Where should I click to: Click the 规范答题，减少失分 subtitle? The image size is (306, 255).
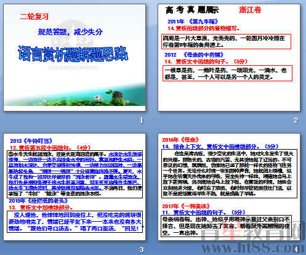coord(70,32)
